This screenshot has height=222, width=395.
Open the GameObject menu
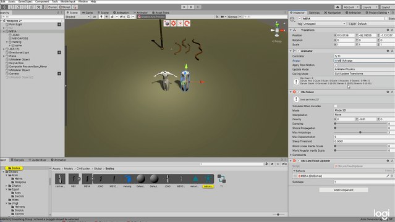coord(25,1)
